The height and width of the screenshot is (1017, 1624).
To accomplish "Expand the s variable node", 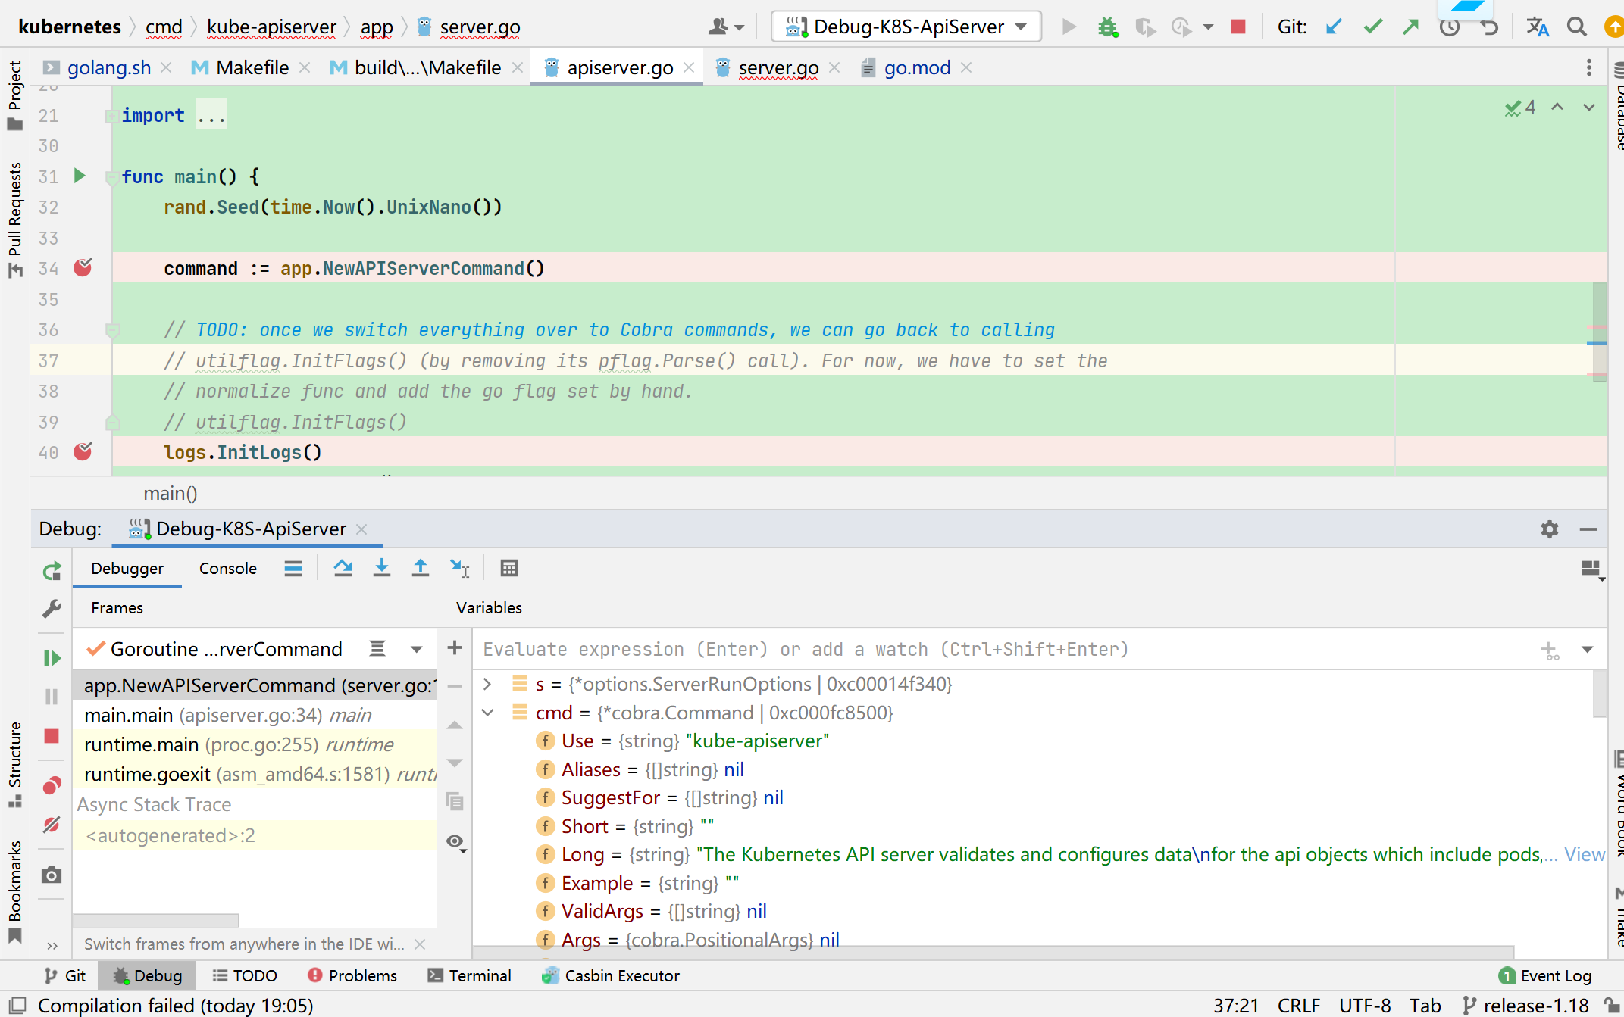I will click(x=487, y=684).
